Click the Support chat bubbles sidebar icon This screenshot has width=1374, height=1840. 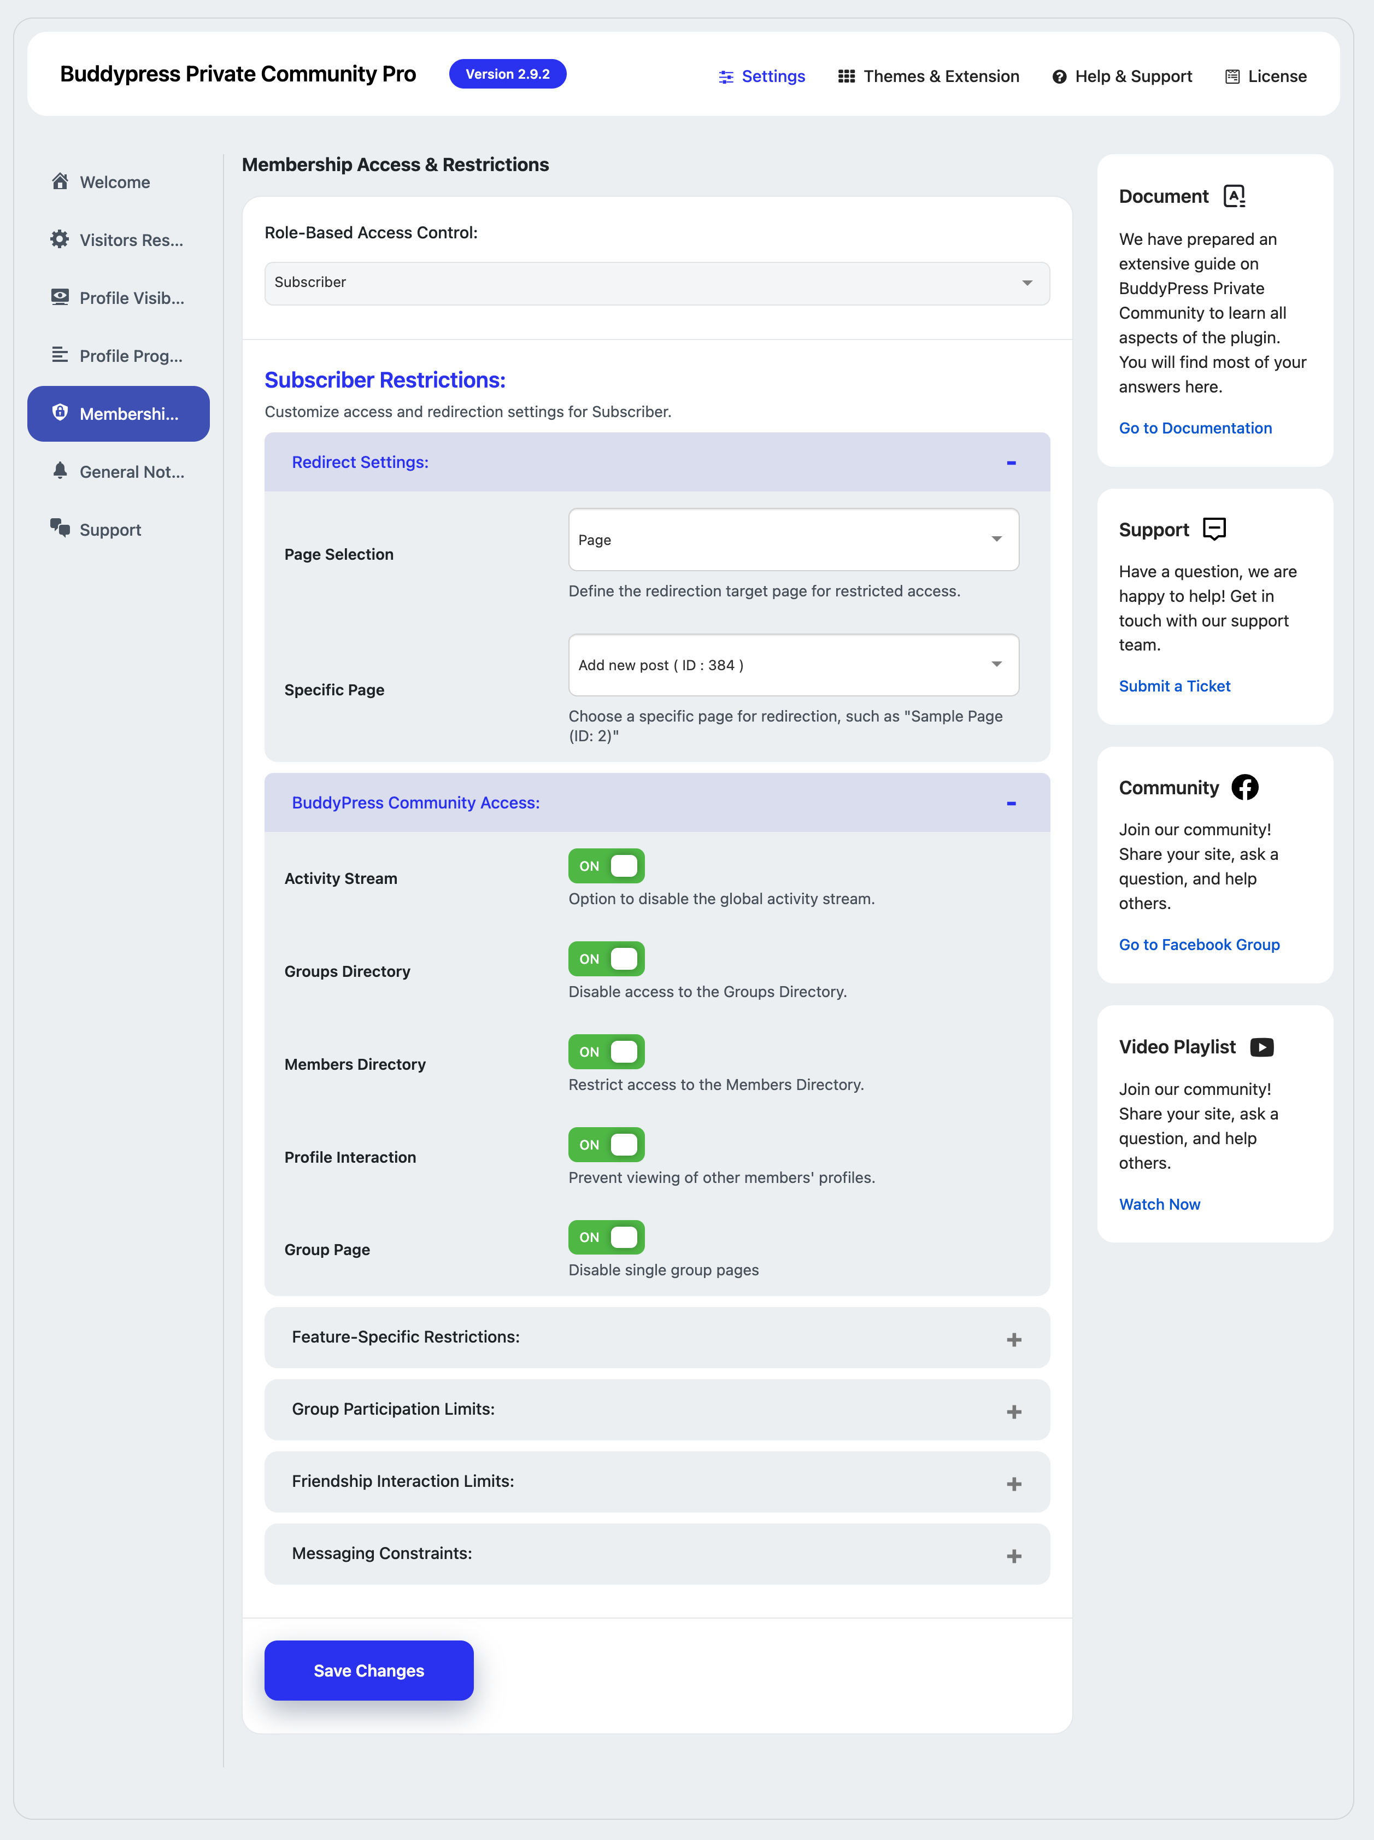click(x=60, y=528)
